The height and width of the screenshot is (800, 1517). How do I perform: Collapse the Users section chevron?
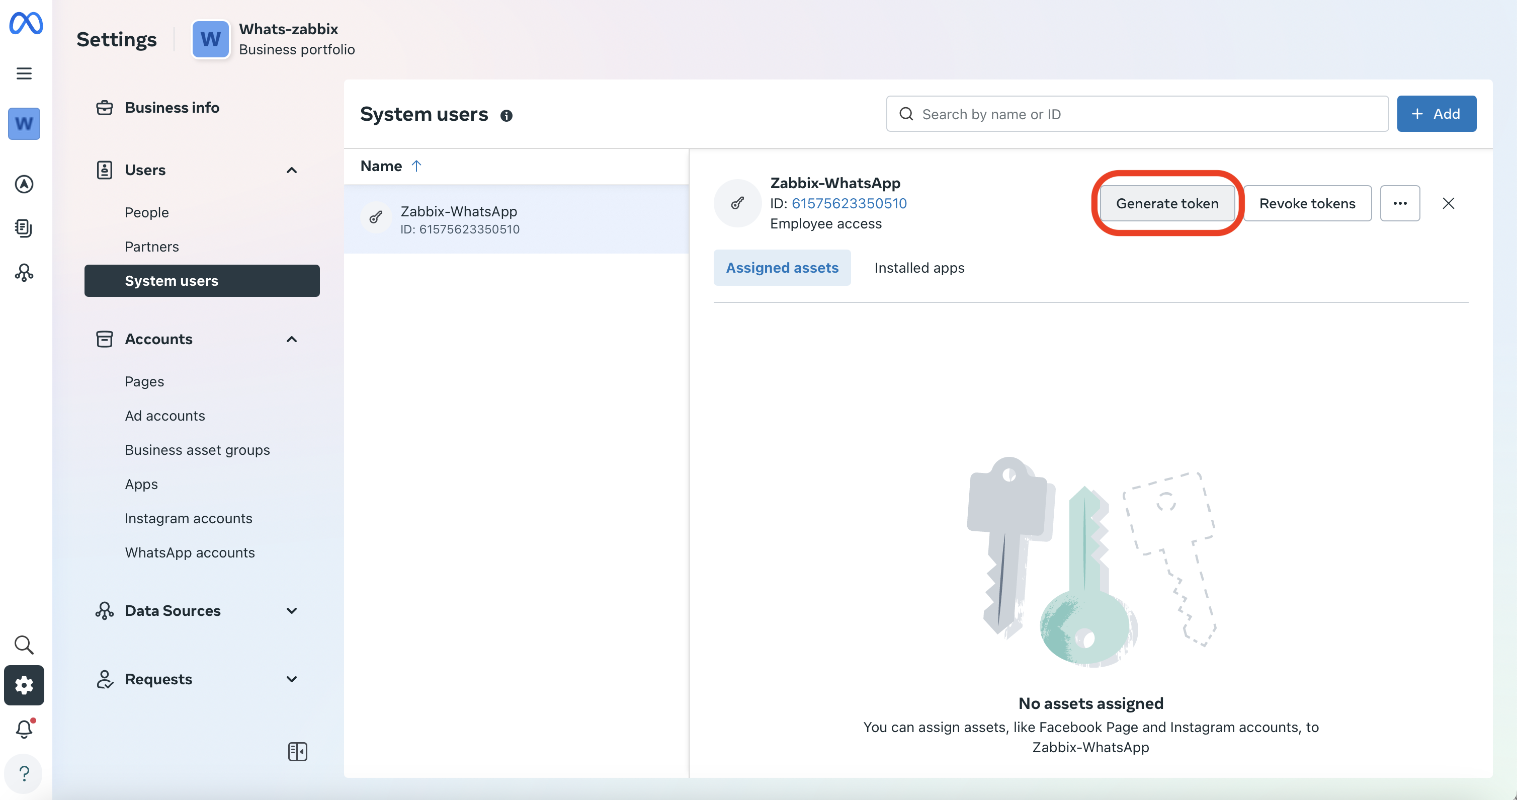(292, 170)
